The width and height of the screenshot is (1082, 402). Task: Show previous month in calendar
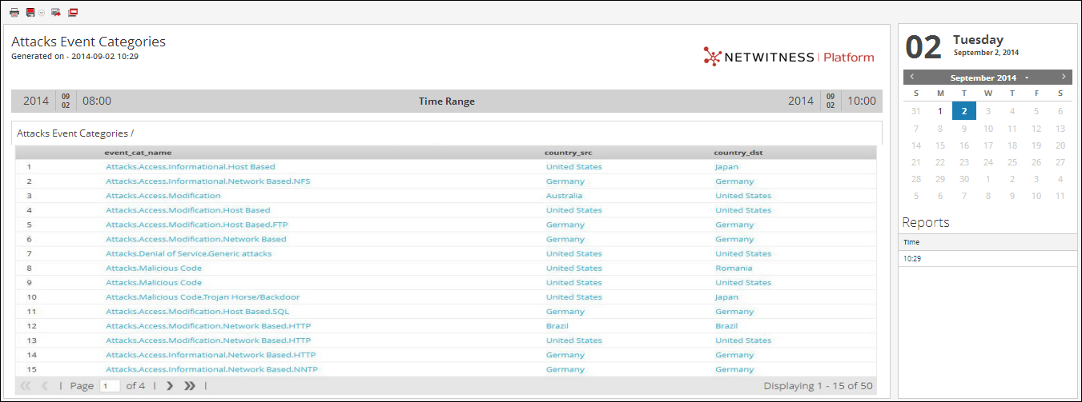(x=912, y=77)
